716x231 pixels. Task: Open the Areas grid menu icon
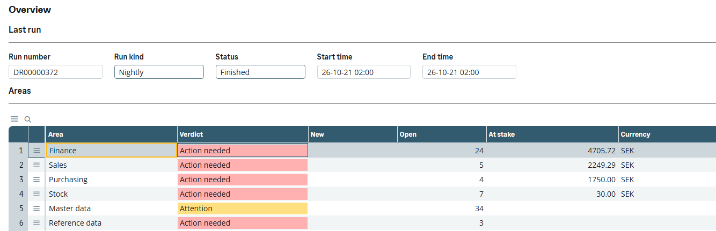tap(14, 119)
